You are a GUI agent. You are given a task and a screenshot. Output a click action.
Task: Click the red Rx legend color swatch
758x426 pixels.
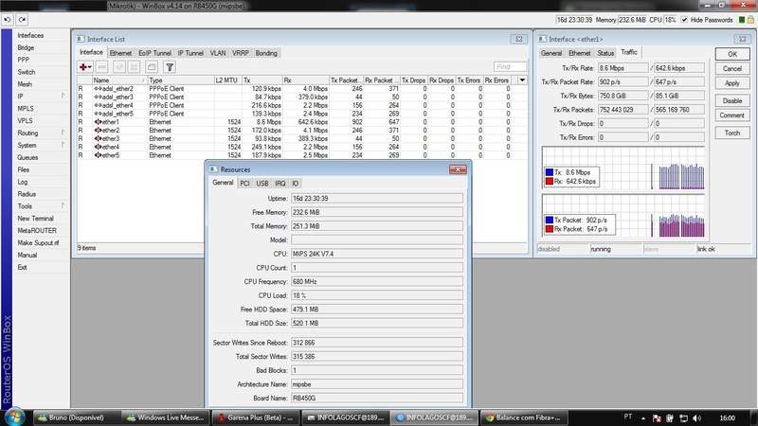coord(550,182)
